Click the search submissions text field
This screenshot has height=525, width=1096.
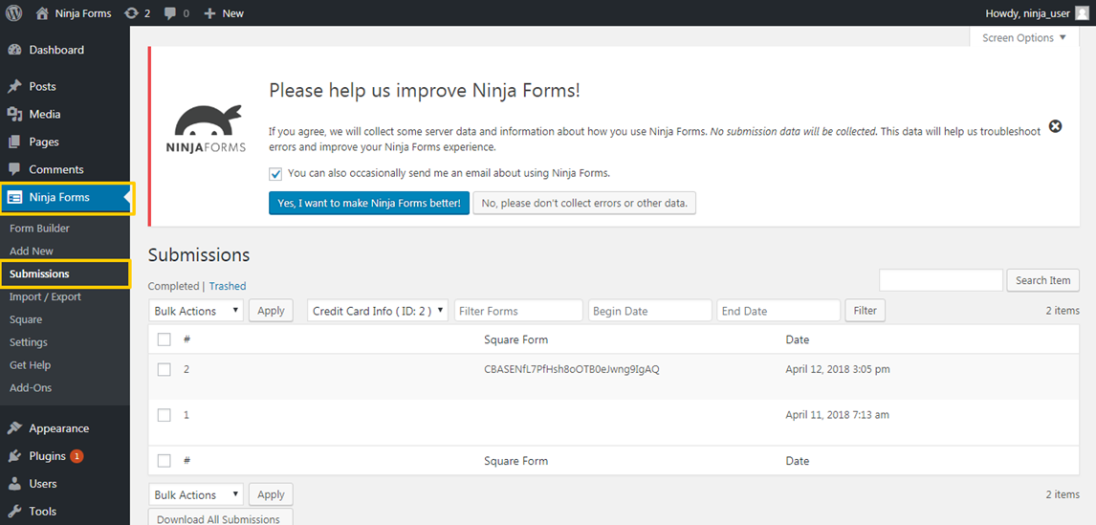click(x=941, y=280)
